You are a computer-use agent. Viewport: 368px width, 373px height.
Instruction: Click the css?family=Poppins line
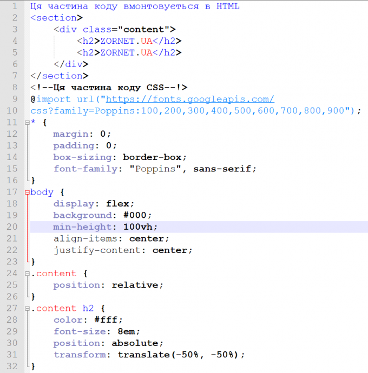pos(196,111)
